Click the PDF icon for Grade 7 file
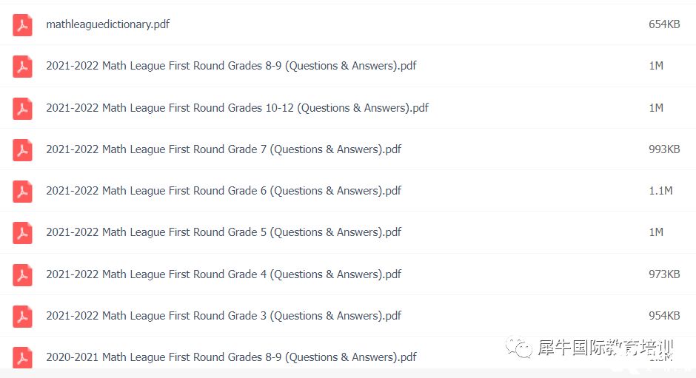 point(22,150)
